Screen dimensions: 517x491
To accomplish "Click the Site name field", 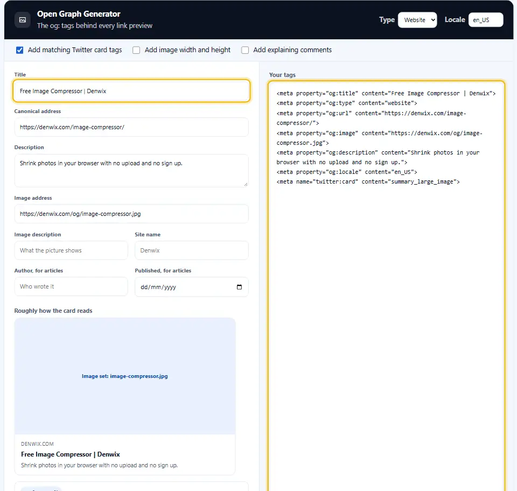I will 192,250.
